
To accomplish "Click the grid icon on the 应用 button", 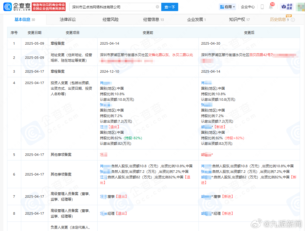I will pyautogui.click(x=222, y=7).
